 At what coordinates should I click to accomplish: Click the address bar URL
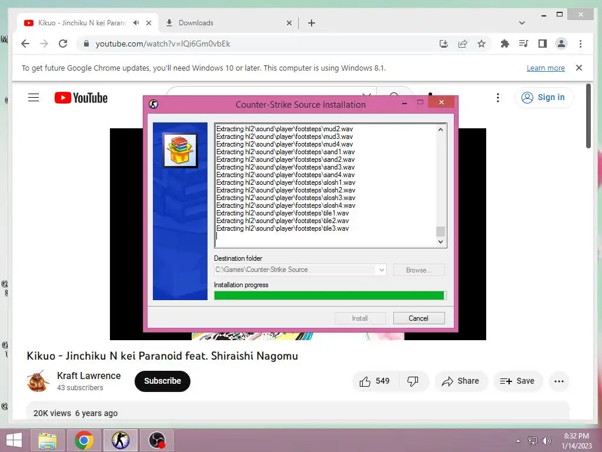pyautogui.click(x=163, y=44)
